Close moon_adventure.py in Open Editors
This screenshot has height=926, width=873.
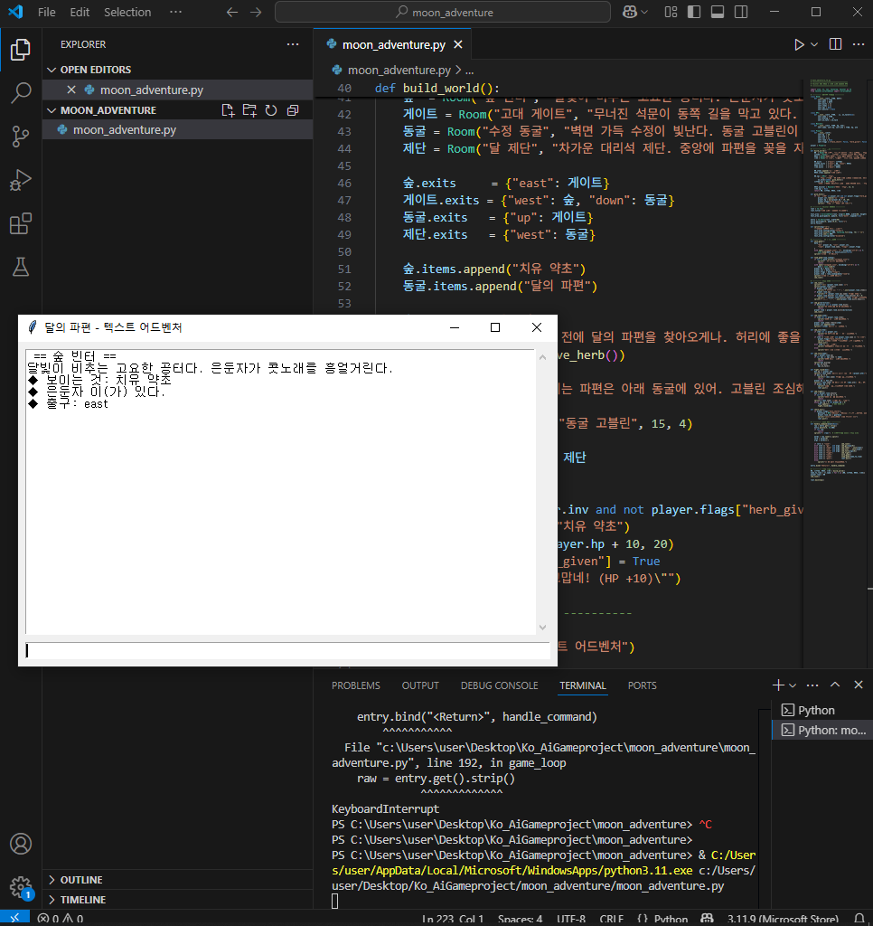click(x=71, y=90)
